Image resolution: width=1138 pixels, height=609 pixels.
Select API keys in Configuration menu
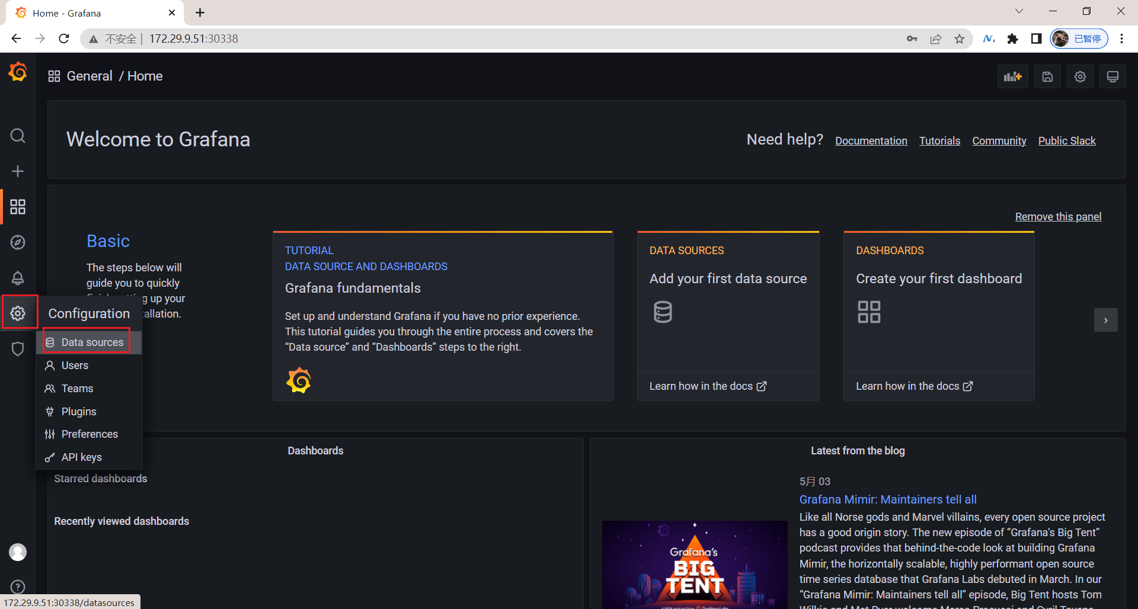(x=89, y=457)
